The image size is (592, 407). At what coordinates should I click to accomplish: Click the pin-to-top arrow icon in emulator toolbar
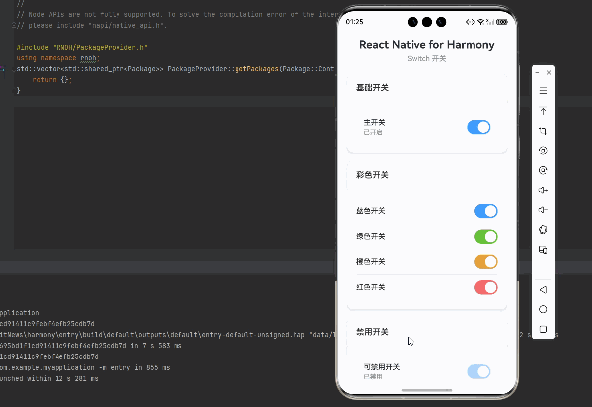[x=543, y=111]
